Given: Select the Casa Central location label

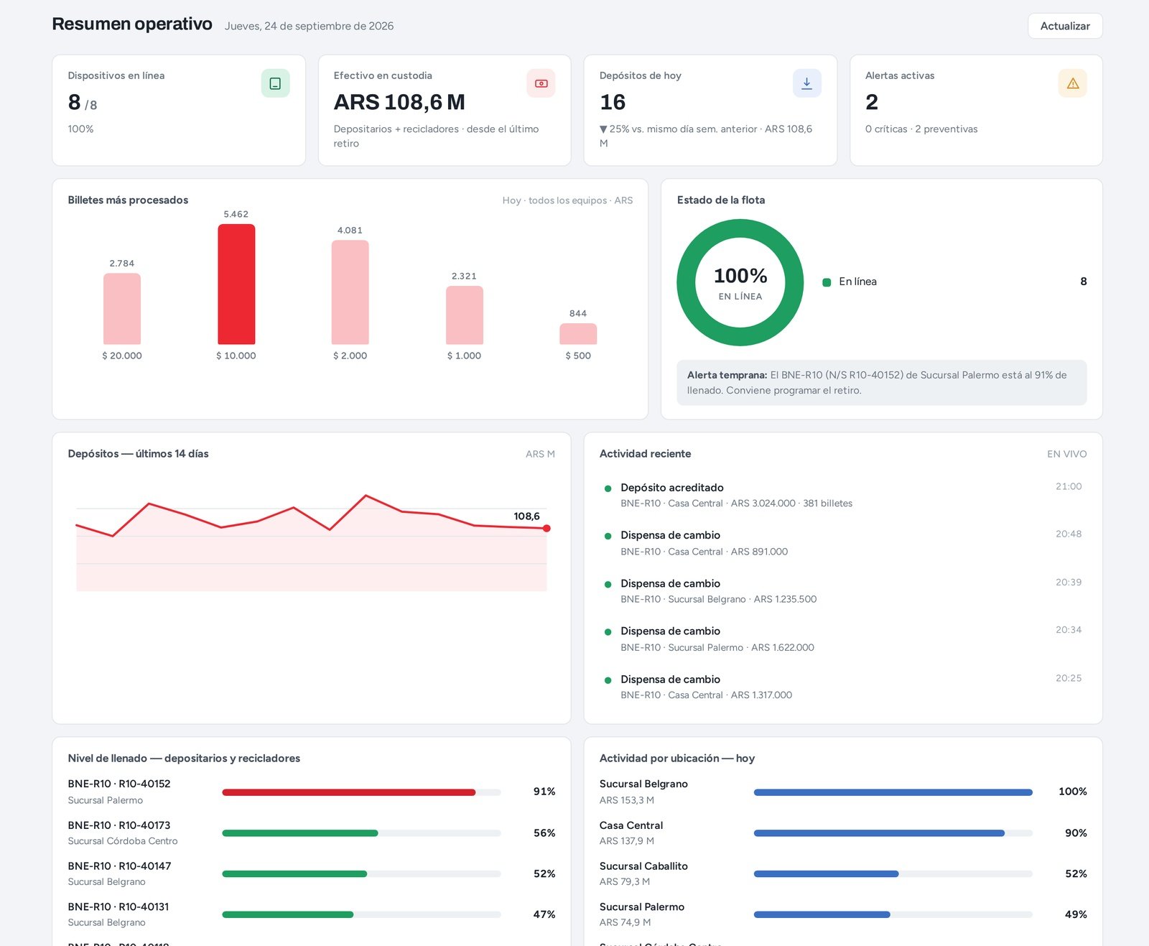Looking at the screenshot, I should (x=631, y=825).
